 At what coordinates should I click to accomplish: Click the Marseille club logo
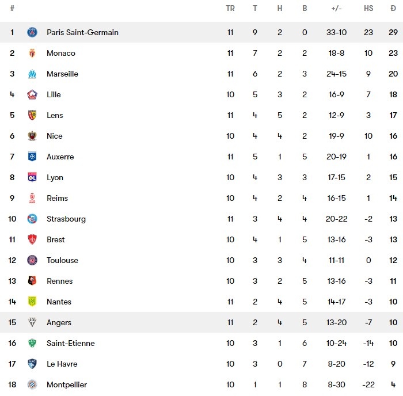click(x=32, y=74)
